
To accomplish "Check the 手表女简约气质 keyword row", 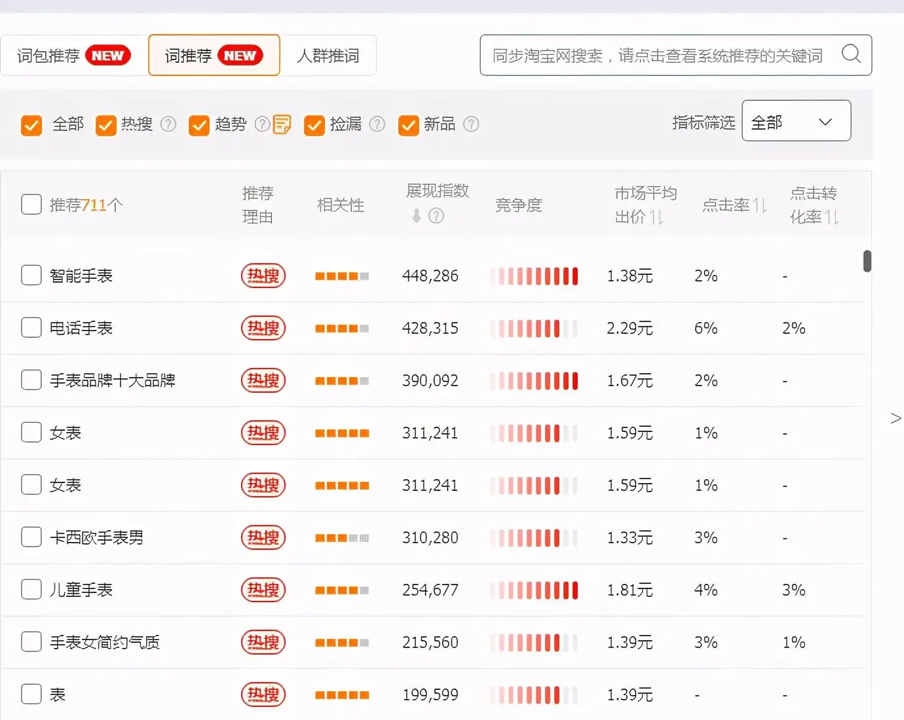I will coord(31,641).
